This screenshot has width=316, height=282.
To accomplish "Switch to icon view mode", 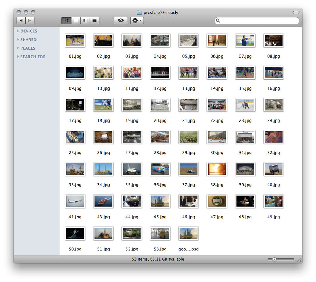I will (x=66, y=21).
